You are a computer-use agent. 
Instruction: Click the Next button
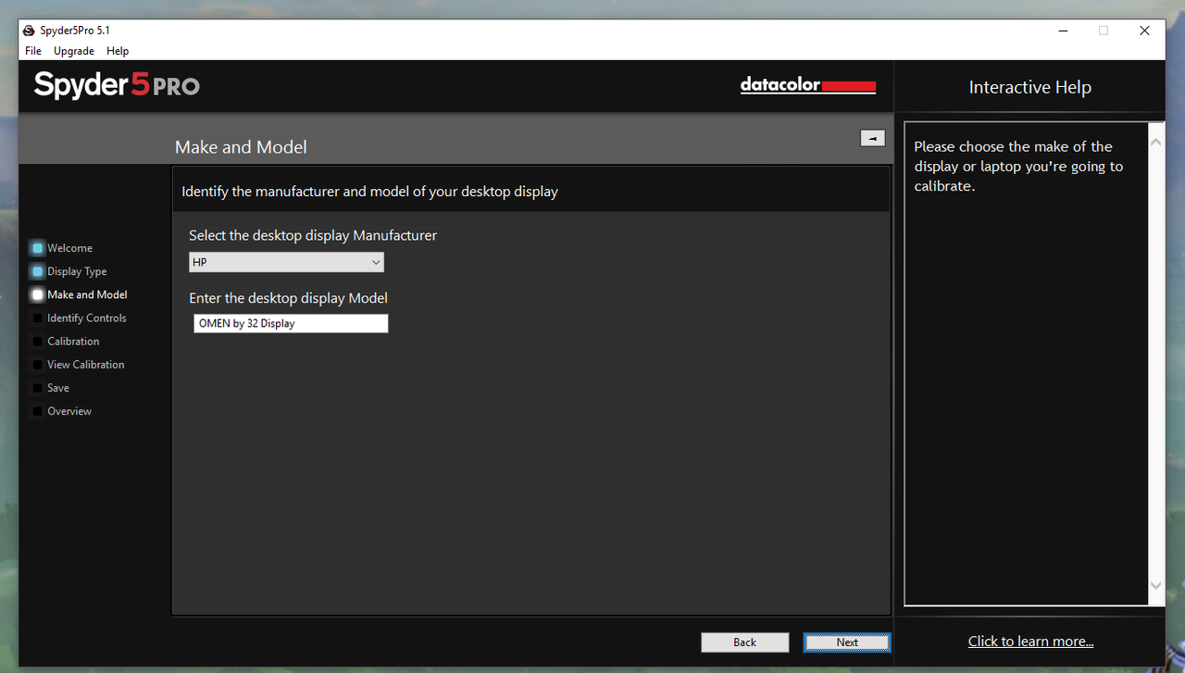pos(847,642)
